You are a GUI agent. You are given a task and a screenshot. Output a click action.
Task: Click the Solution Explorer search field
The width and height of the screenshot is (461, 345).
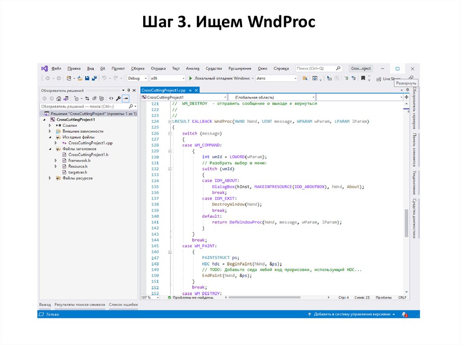click(x=89, y=107)
